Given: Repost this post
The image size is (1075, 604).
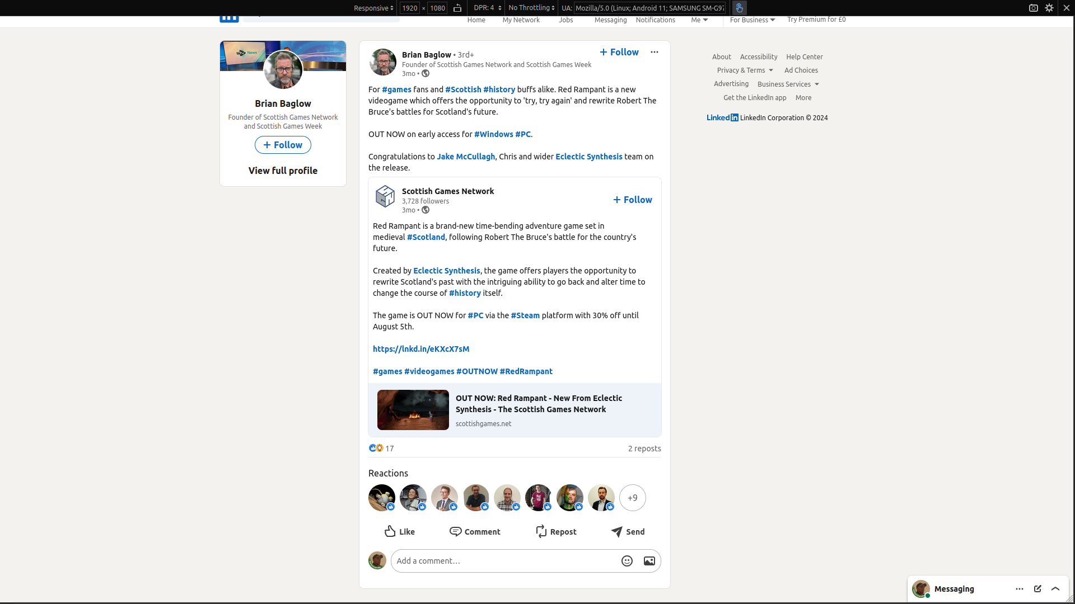Looking at the screenshot, I should pyautogui.click(x=556, y=532).
